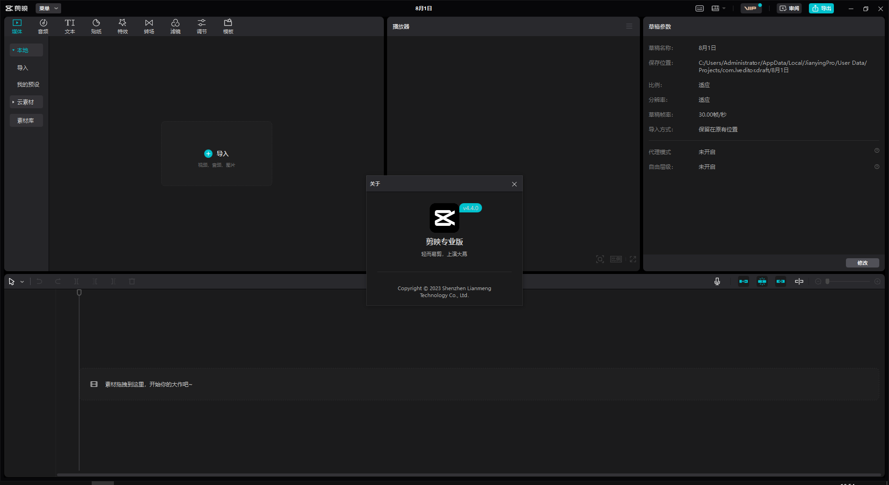Click the trash delete icon in timeline
The width and height of the screenshot is (889, 485).
(132, 281)
